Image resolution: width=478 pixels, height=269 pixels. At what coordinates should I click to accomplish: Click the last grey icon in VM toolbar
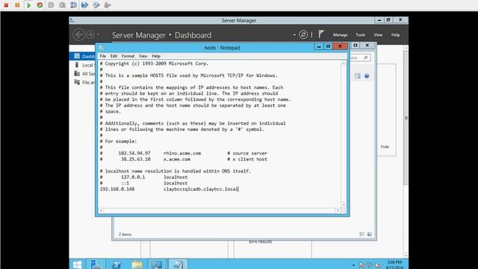tap(108, 5)
